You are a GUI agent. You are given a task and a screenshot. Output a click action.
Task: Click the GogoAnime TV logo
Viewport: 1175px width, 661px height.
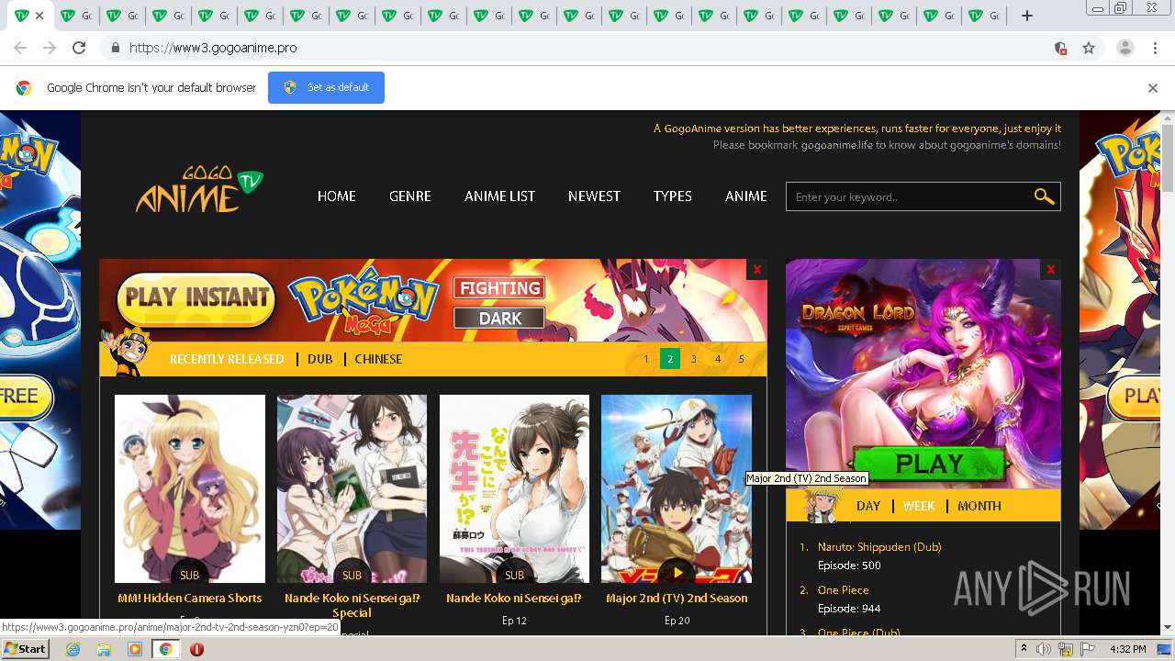(x=199, y=190)
